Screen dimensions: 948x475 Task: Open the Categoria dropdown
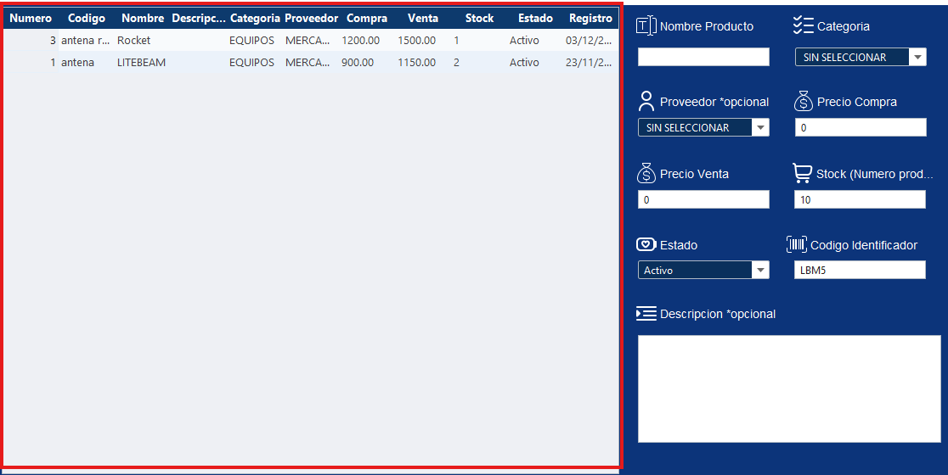[917, 58]
